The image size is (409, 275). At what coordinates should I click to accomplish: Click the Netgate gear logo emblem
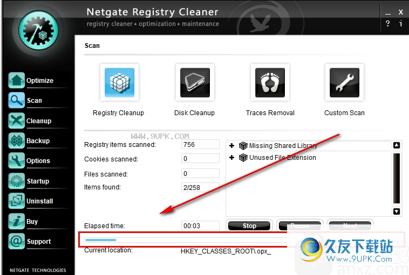click(x=38, y=31)
